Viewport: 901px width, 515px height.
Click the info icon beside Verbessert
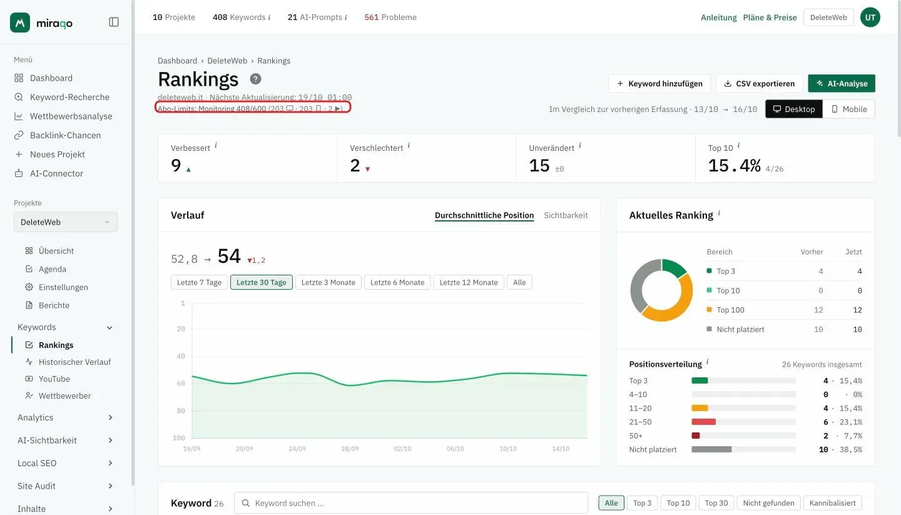216,146
